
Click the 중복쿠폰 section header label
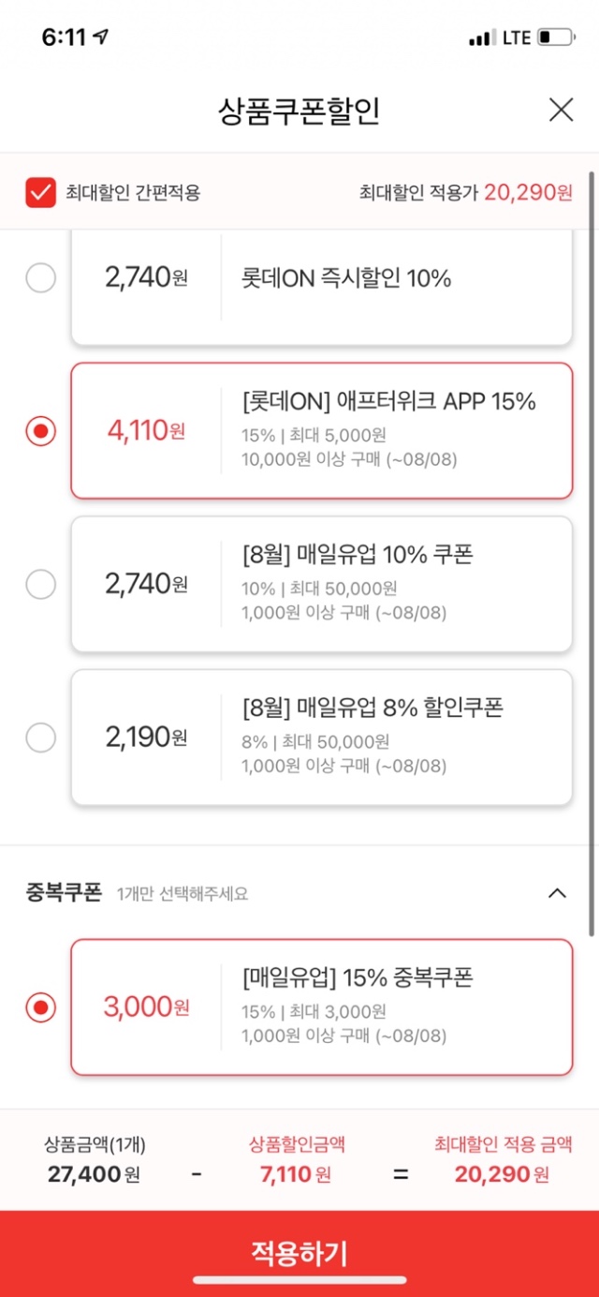point(64,893)
